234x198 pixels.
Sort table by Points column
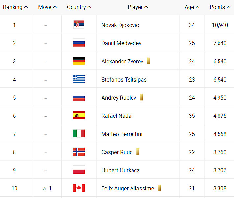[x=220, y=7]
